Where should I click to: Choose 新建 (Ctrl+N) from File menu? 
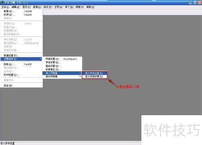coord(21,11)
